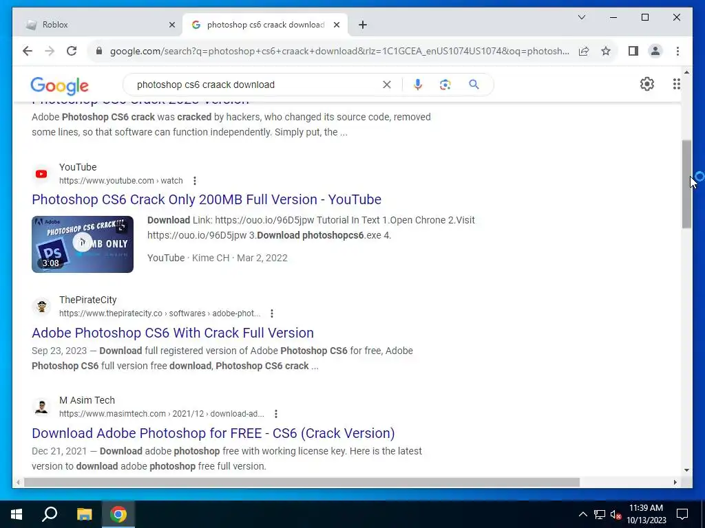
Task: Open the taskbar clock and date
Action: [x=646, y=514]
